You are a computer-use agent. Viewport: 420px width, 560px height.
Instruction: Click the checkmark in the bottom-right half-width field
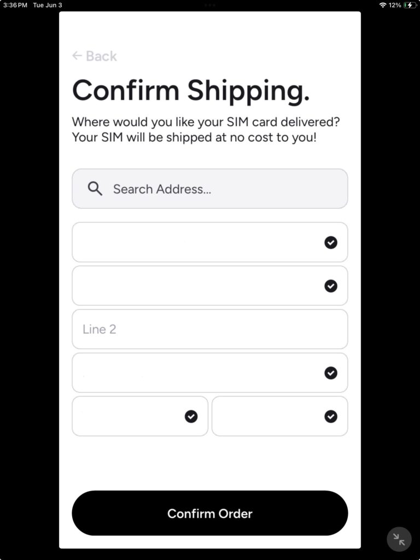point(331,417)
